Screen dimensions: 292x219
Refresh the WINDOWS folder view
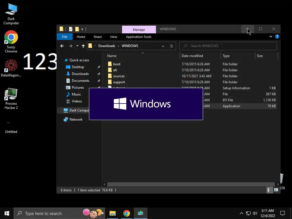171,46
